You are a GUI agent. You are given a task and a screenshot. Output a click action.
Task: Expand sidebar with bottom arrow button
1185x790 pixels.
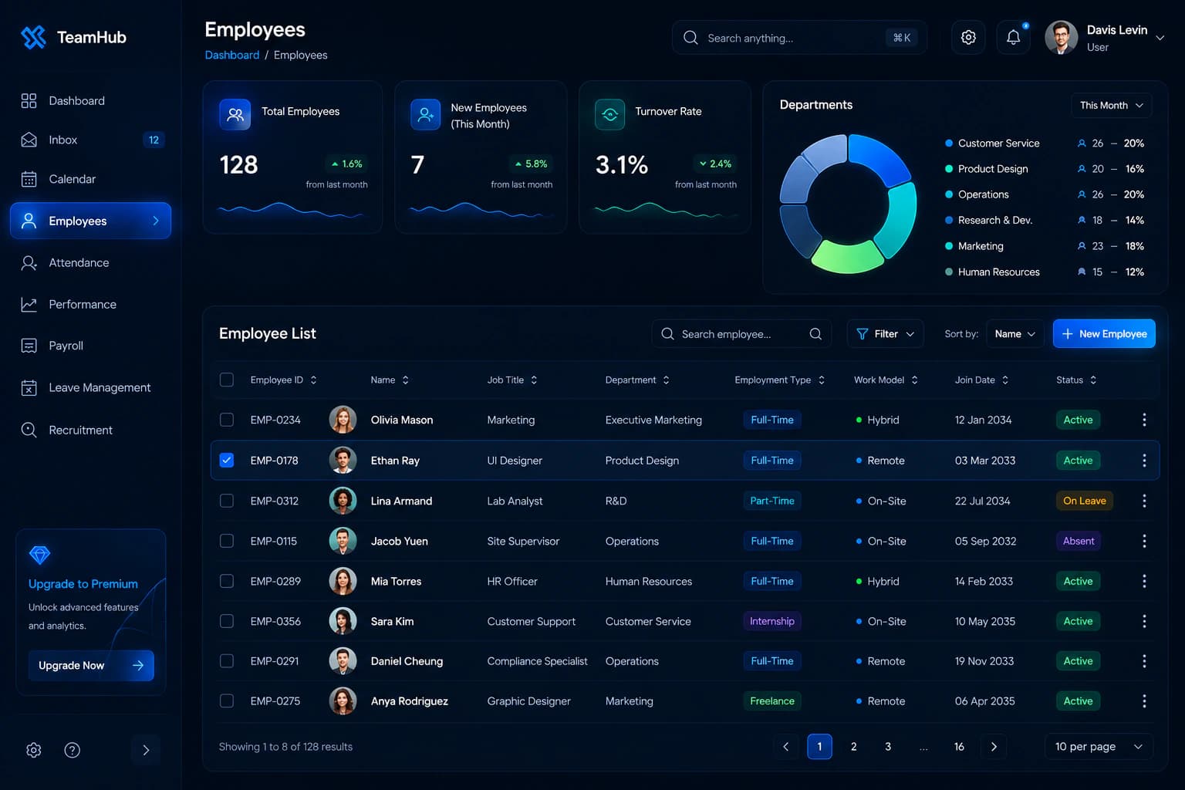[146, 750]
